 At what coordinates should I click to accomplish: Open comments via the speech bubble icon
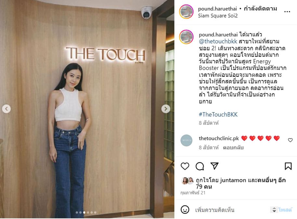pyautogui.click(x=200, y=166)
